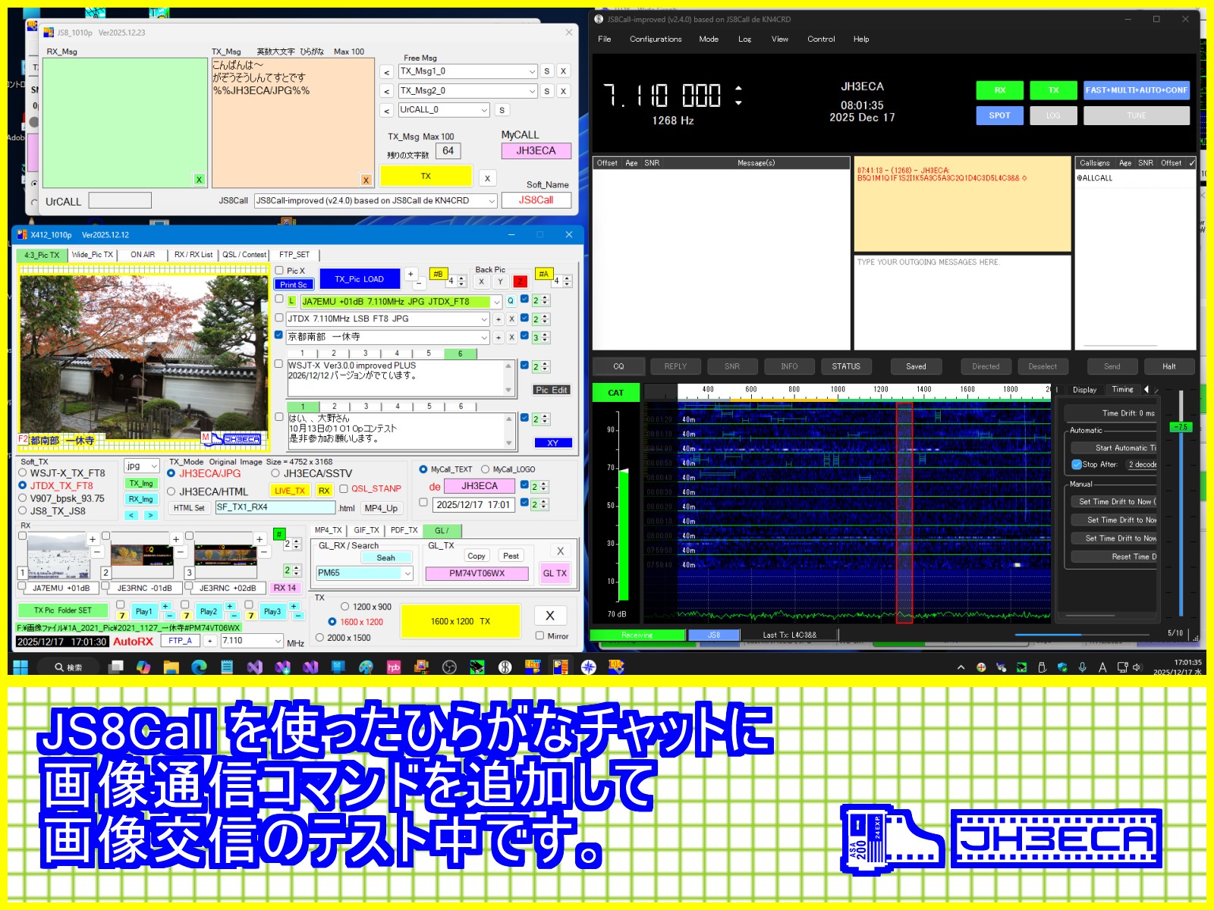Expand the 7.110 MHz frequency dropdown
1214x910 pixels.
point(278,641)
